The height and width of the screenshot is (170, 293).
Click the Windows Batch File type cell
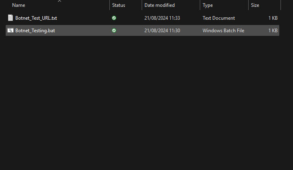(223, 31)
